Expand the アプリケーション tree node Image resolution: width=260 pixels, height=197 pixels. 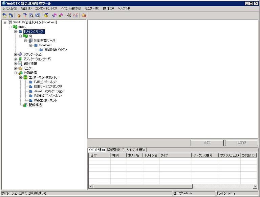click(15, 54)
